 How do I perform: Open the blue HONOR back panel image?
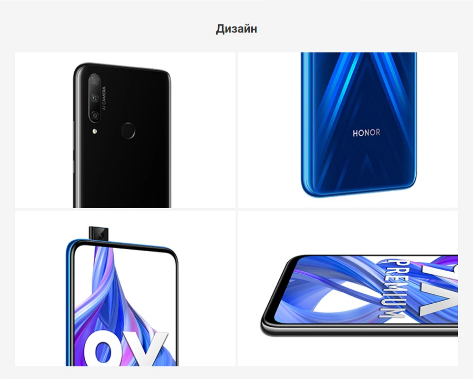(x=348, y=130)
